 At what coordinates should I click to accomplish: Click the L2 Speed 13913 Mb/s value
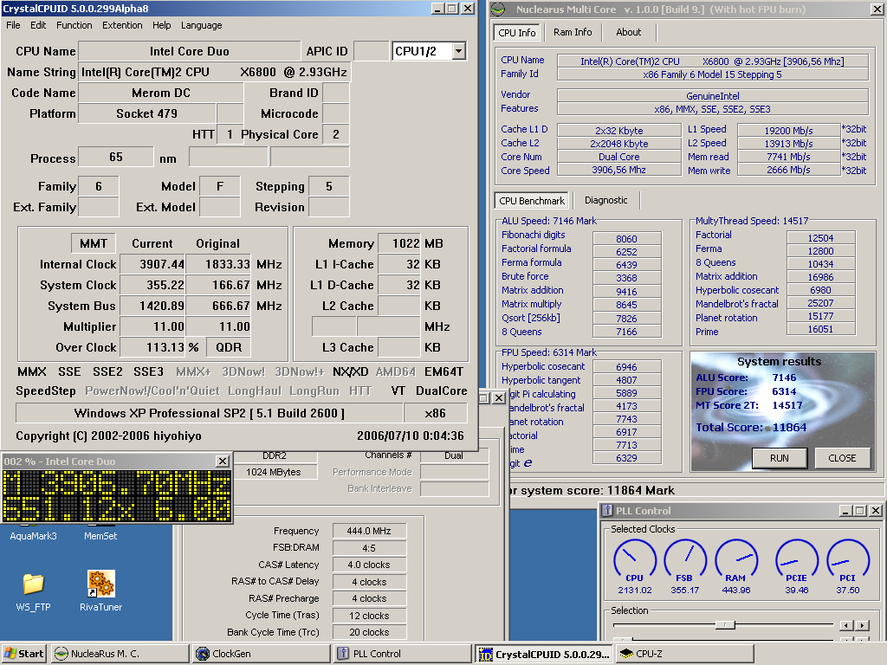click(788, 144)
